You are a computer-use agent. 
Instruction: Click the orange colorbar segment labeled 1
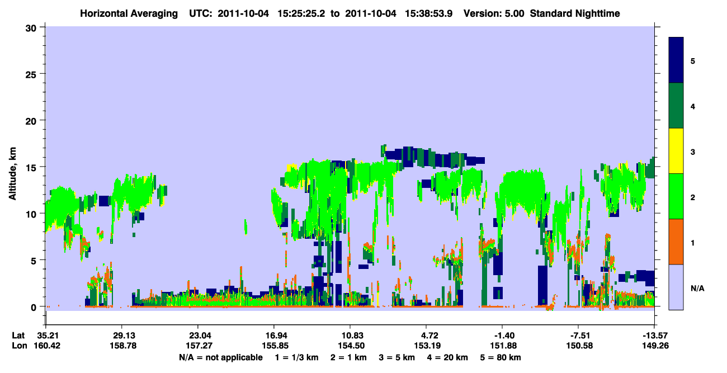tap(676, 241)
